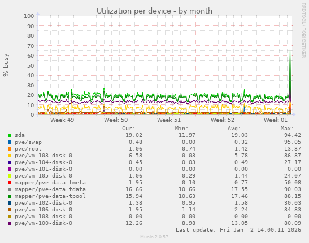Click the 'Week 50' x-axis label
Screen dimensions: 309x243
click(x=116, y=120)
